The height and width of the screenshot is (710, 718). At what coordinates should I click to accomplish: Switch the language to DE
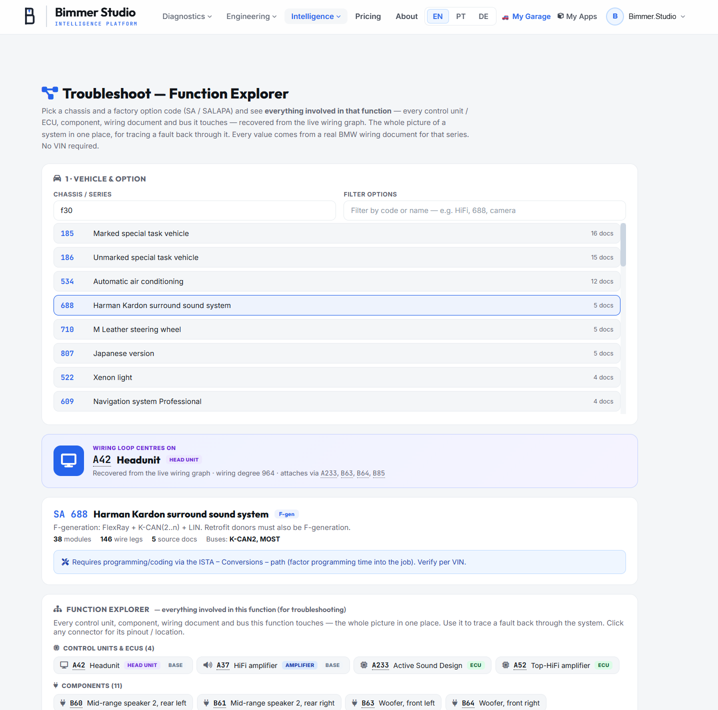(x=483, y=16)
